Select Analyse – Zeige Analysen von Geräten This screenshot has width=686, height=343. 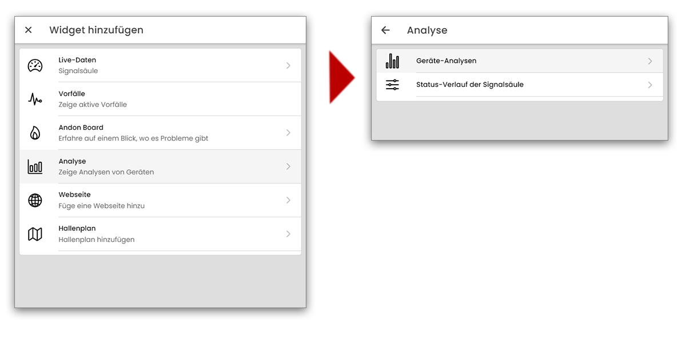160,167
